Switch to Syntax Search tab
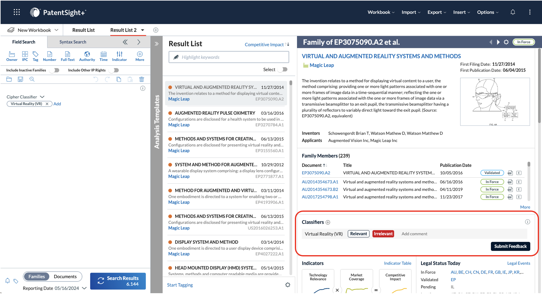 pos(73,42)
